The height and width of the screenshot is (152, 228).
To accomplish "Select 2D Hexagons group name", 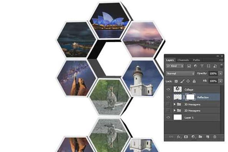I will tap(192, 111).
